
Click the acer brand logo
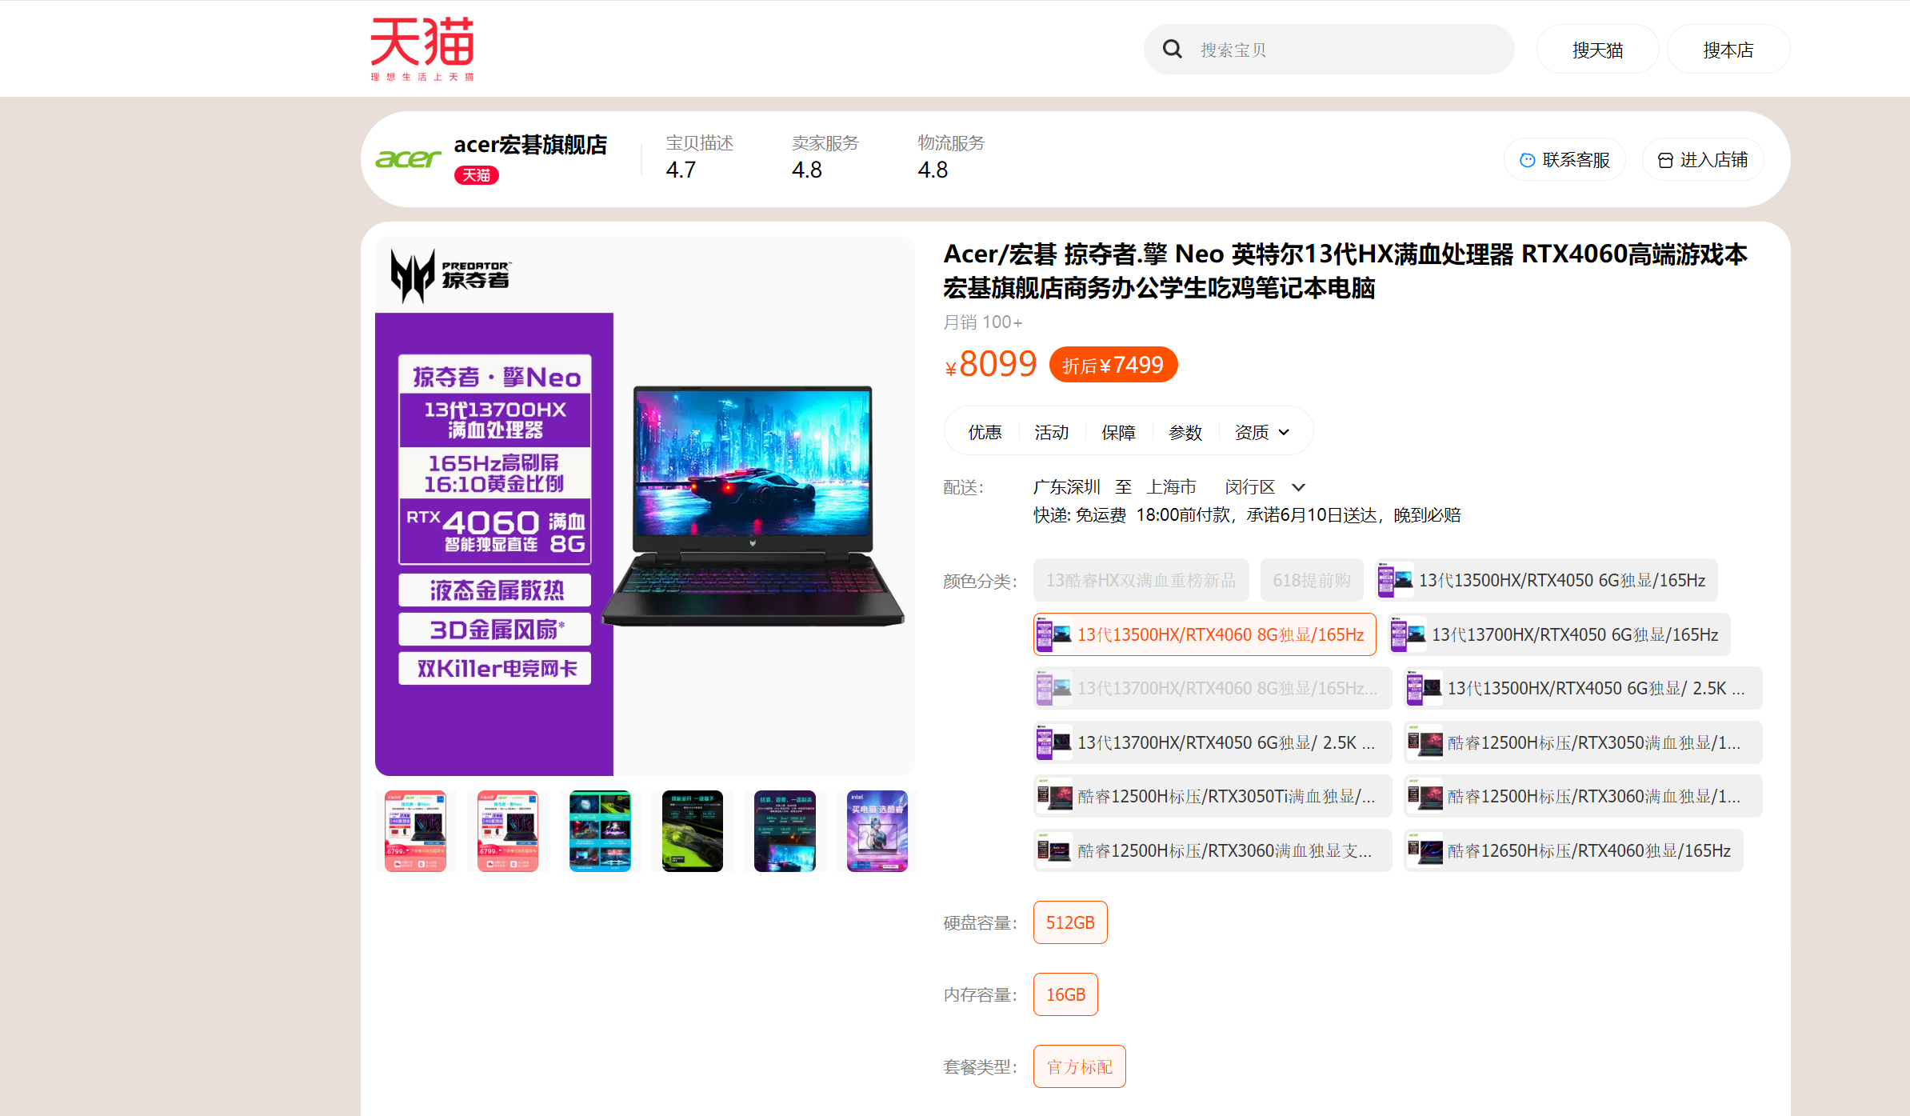tap(408, 158)
